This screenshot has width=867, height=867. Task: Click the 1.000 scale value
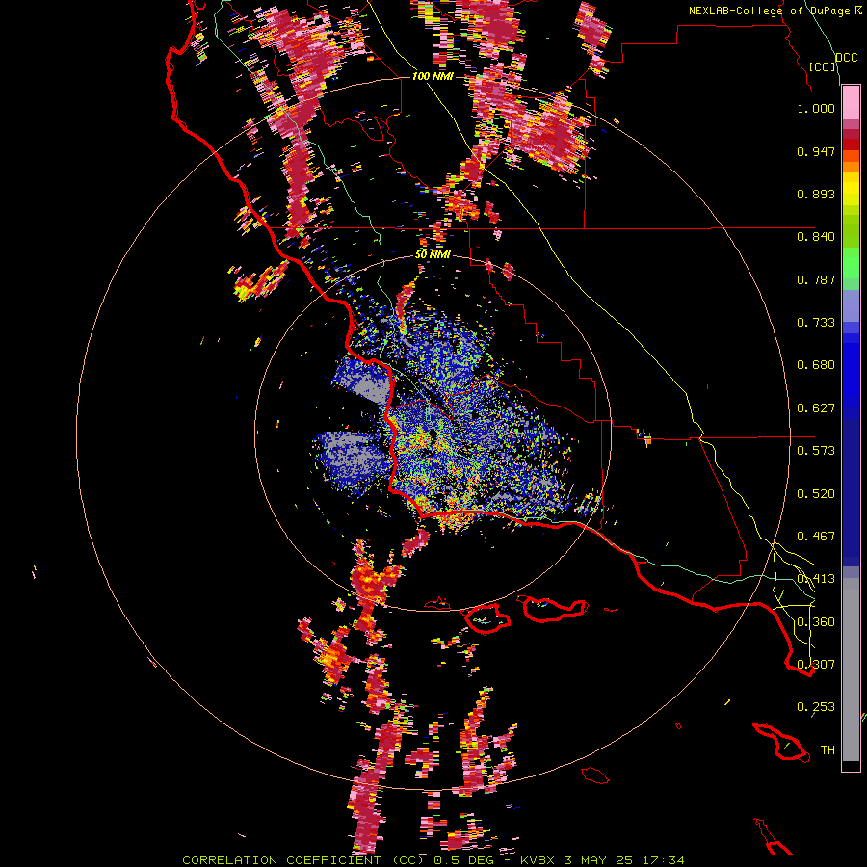coord(816,108)
